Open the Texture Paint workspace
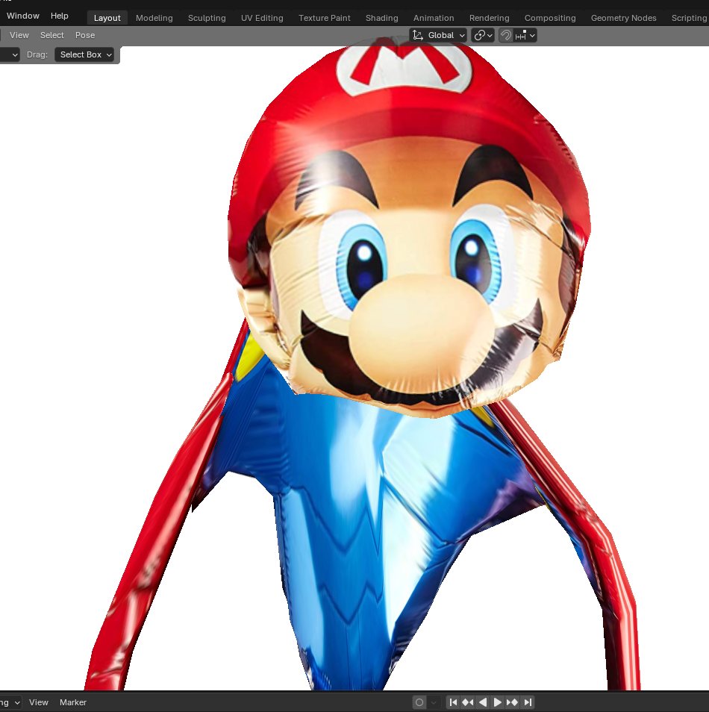This screenshot has height=712, width=709. [325, 18]
